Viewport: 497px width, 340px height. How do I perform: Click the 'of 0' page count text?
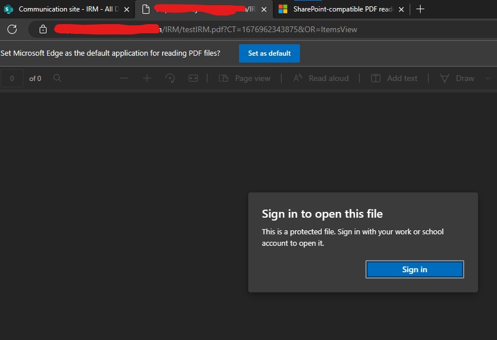point(35,79)
